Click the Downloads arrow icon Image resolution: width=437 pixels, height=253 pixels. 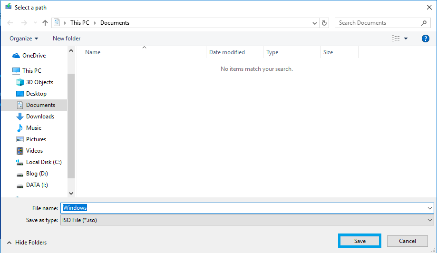pos(20,117)
